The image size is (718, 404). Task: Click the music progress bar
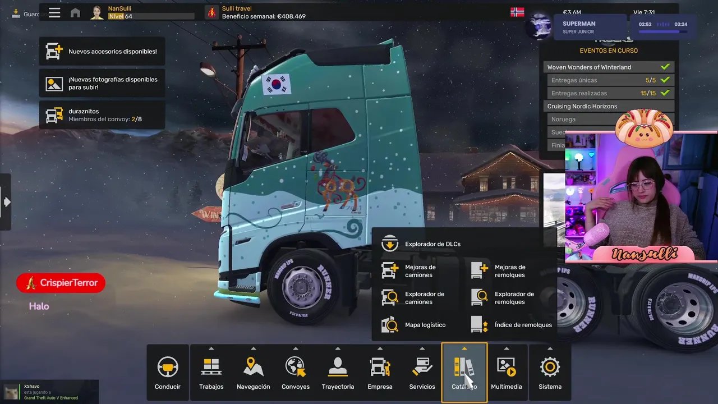point(663,31)
